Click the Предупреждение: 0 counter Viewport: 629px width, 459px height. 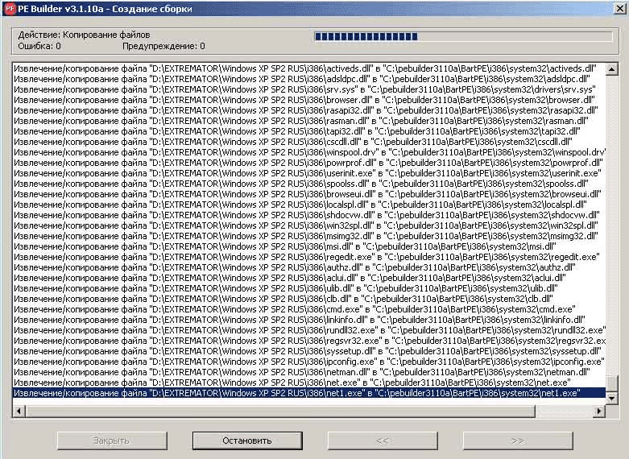(x=163, y=46)
